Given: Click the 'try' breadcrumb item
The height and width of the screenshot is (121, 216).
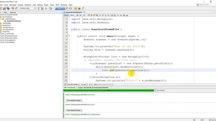Looking at the screenshot, I should click(x=90, y=85).
